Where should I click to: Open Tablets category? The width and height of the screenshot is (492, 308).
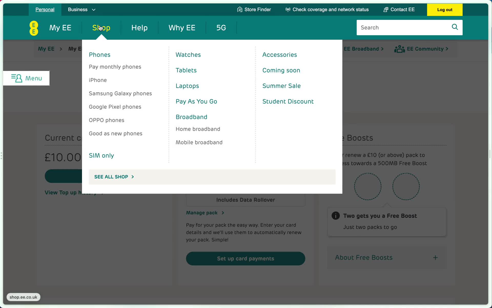coord(186,70)
